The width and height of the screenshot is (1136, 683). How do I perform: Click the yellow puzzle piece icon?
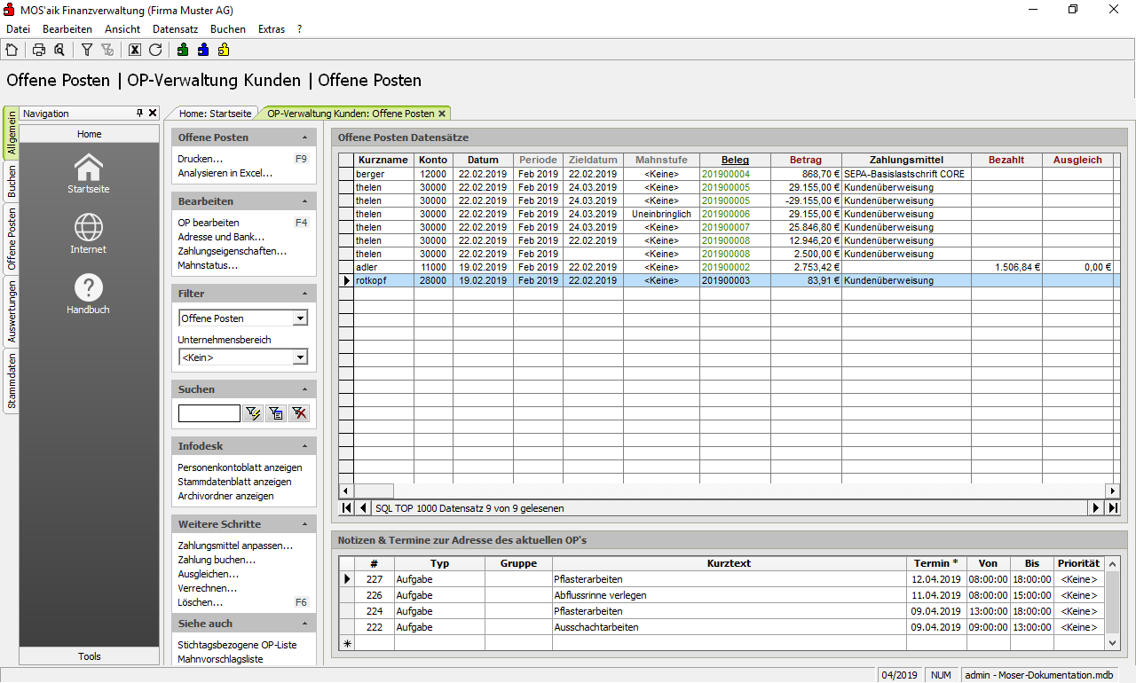[224, 50]
